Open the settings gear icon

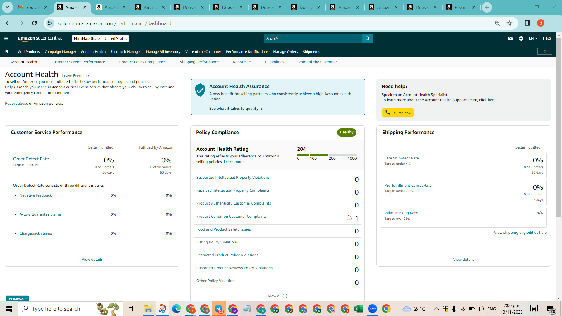(521, 38)
